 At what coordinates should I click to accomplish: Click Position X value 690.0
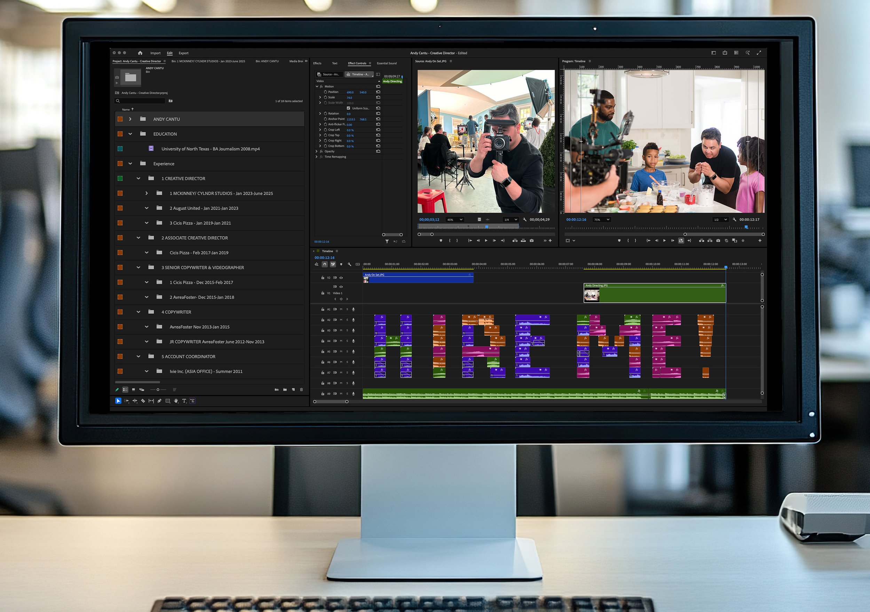(350, 92)
